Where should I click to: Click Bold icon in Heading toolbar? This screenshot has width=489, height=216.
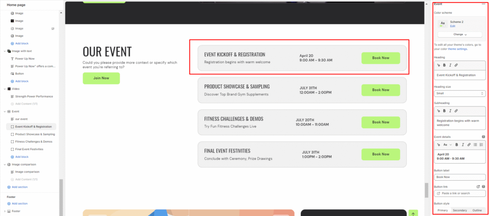click(445, 65)
